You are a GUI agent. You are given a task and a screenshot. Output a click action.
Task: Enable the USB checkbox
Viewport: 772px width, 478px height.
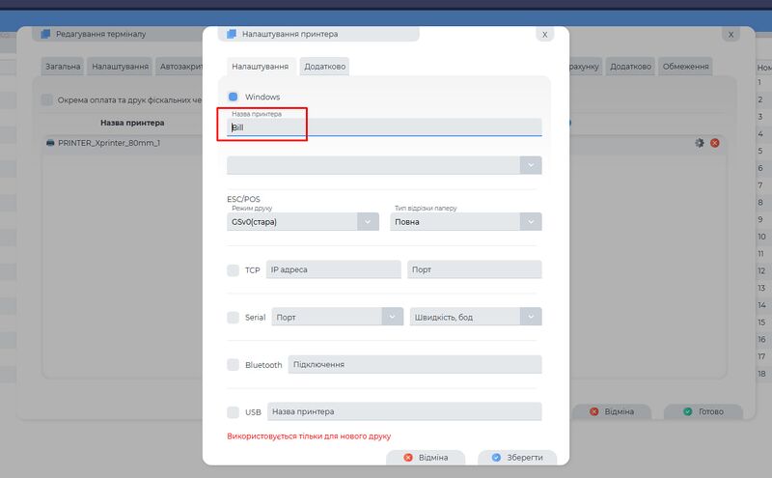pyautogui.click(x=233, y=412)
